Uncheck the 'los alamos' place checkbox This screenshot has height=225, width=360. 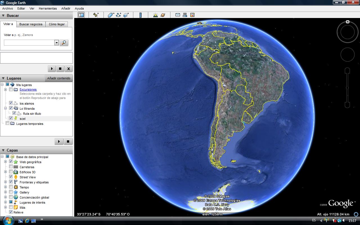coord(11,103)
